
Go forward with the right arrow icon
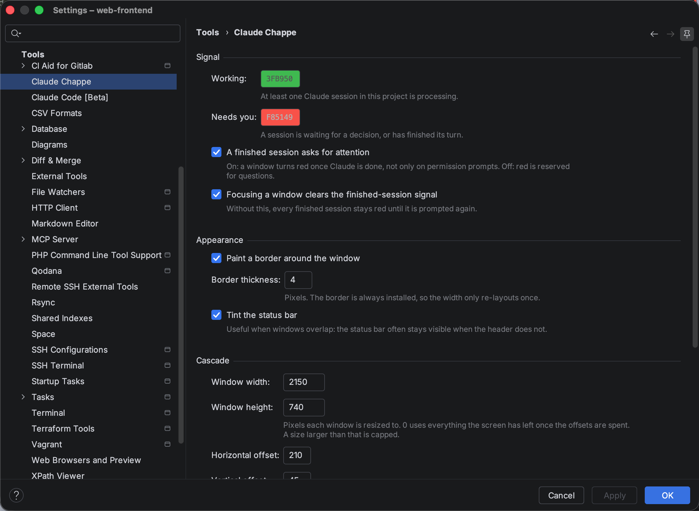point(670,34)
